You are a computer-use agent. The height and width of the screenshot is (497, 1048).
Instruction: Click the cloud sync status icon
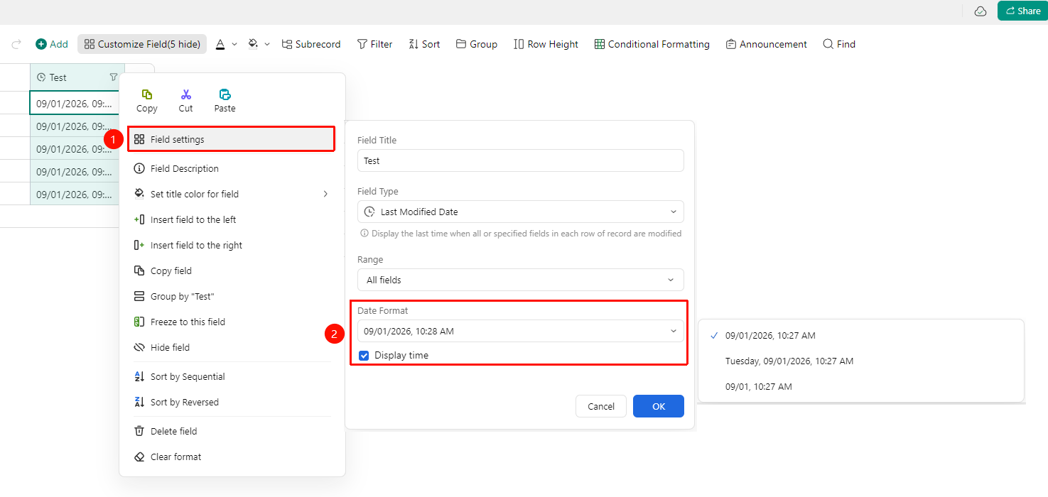coord(981,11)
